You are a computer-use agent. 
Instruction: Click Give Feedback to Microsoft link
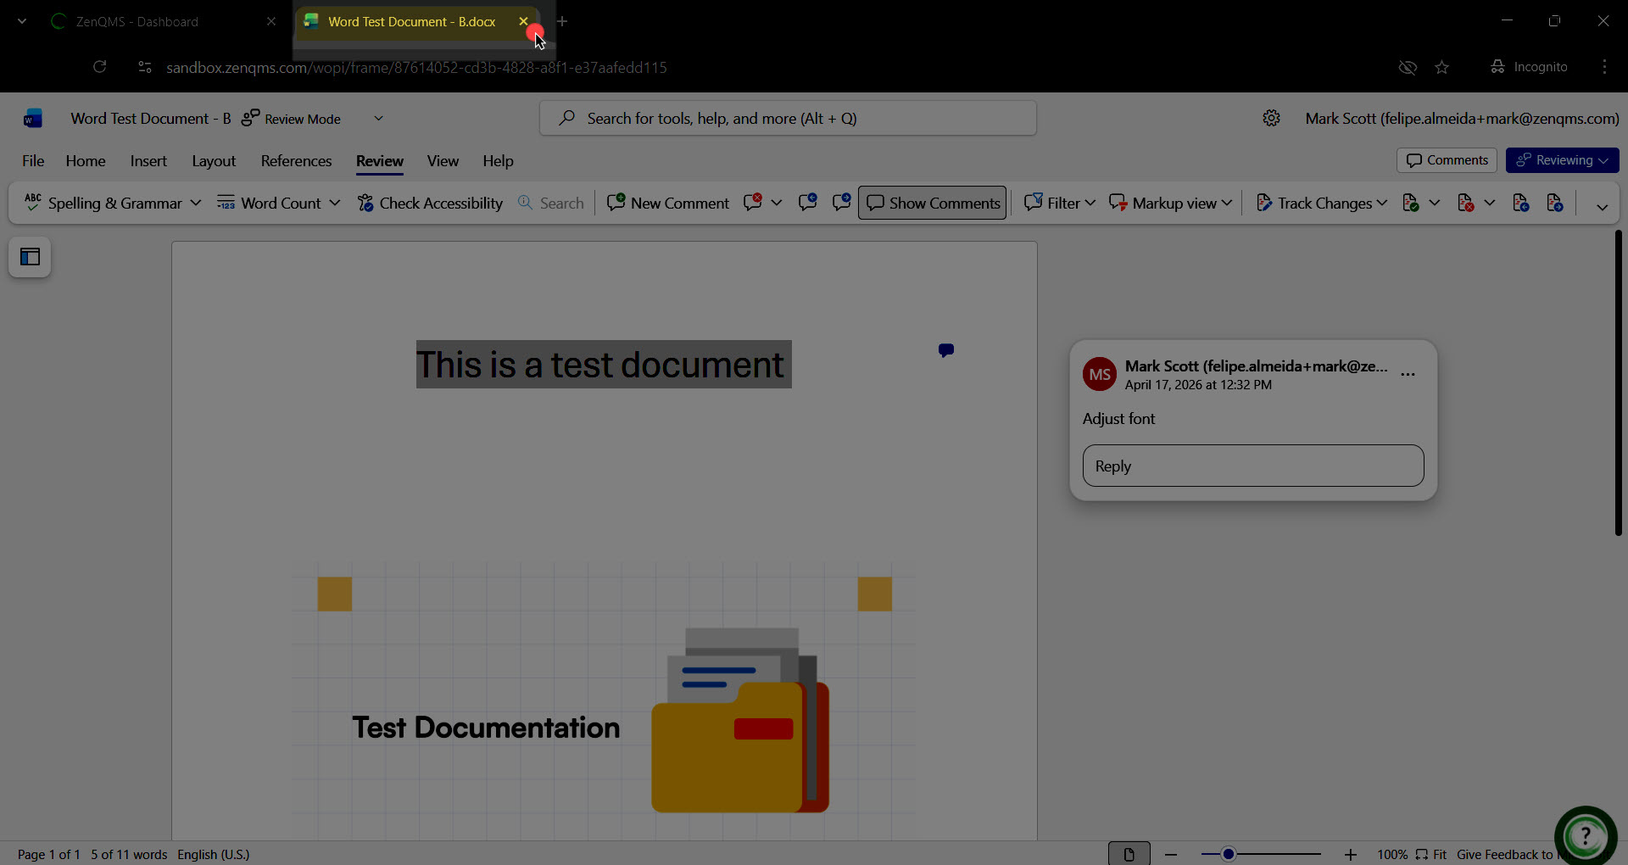click(x=1506, y=854)
